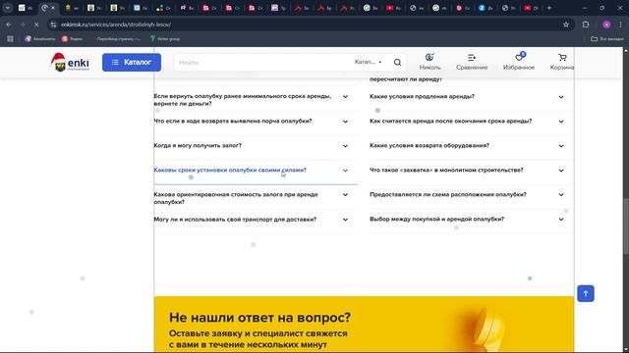Click the browser forward arrow

pos(23,25)
